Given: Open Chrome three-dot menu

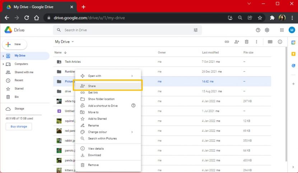Looking at the screenshot, I should 292,18.
